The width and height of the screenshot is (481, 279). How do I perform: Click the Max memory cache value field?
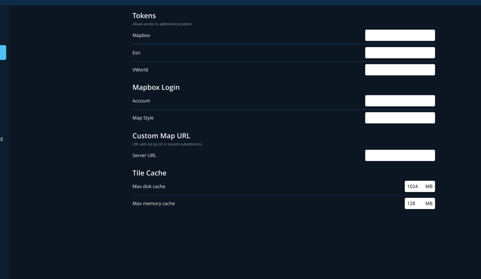pyautogui.click(x=420, y=203)
